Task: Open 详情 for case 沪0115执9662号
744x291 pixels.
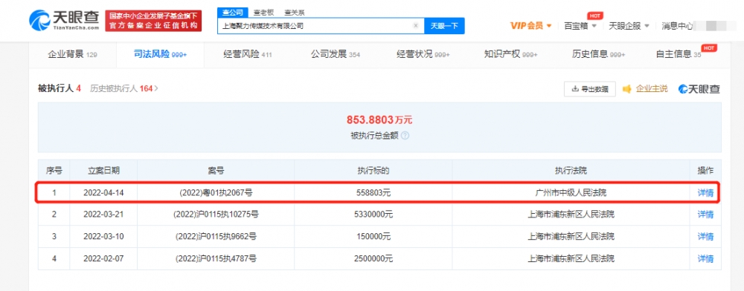Action: [x=705, y=237]
